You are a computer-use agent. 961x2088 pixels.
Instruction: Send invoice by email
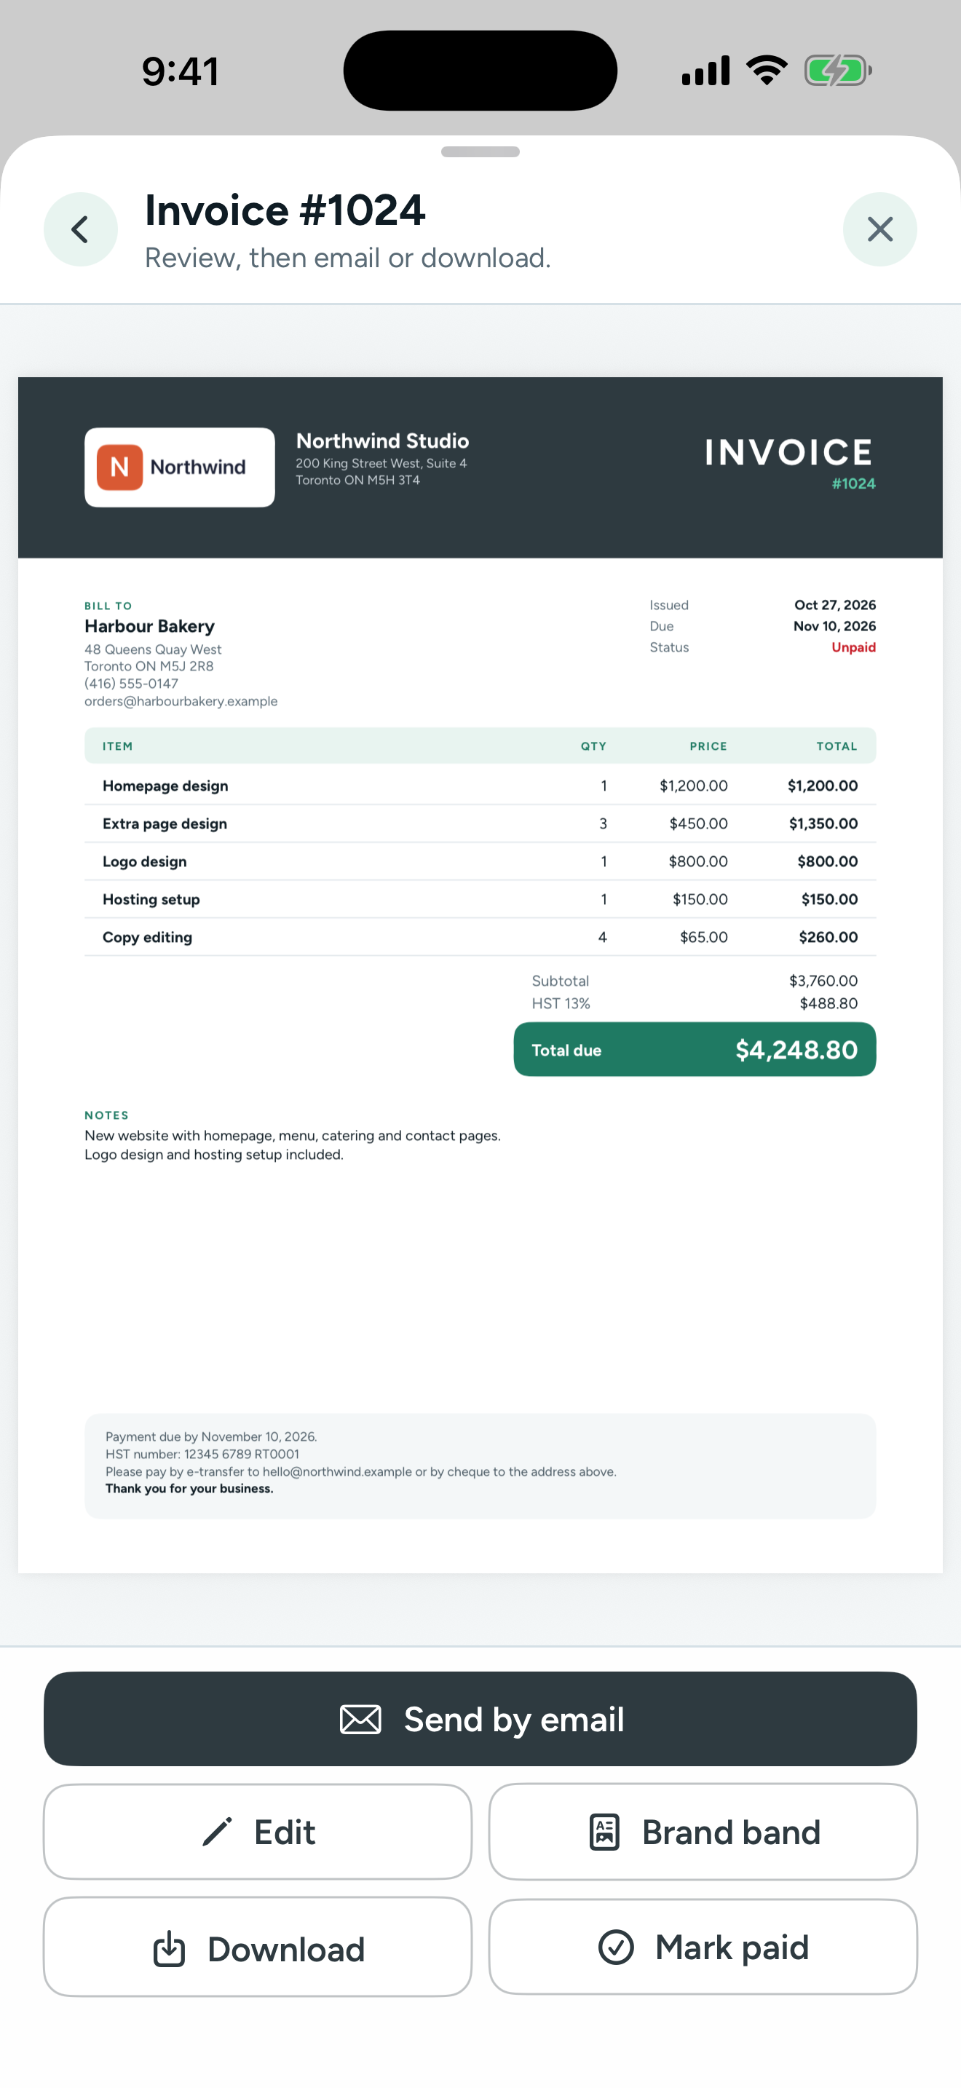tap(480, 1718)
